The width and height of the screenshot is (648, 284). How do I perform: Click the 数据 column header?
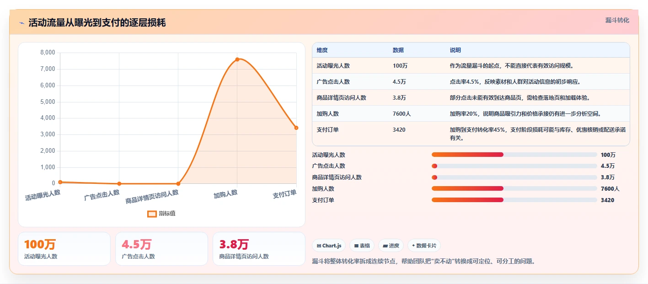(398, 50)
